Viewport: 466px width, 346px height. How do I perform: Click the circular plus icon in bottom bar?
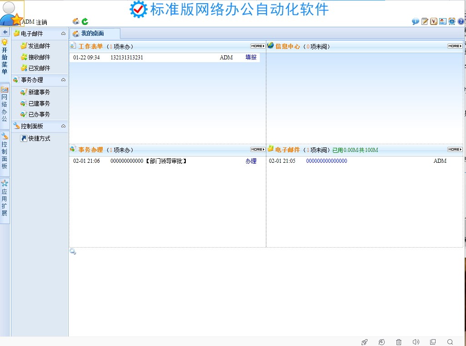click(x=382, y=342)
